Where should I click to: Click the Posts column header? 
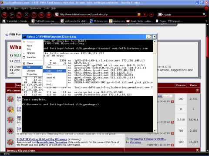coord(193,85)
